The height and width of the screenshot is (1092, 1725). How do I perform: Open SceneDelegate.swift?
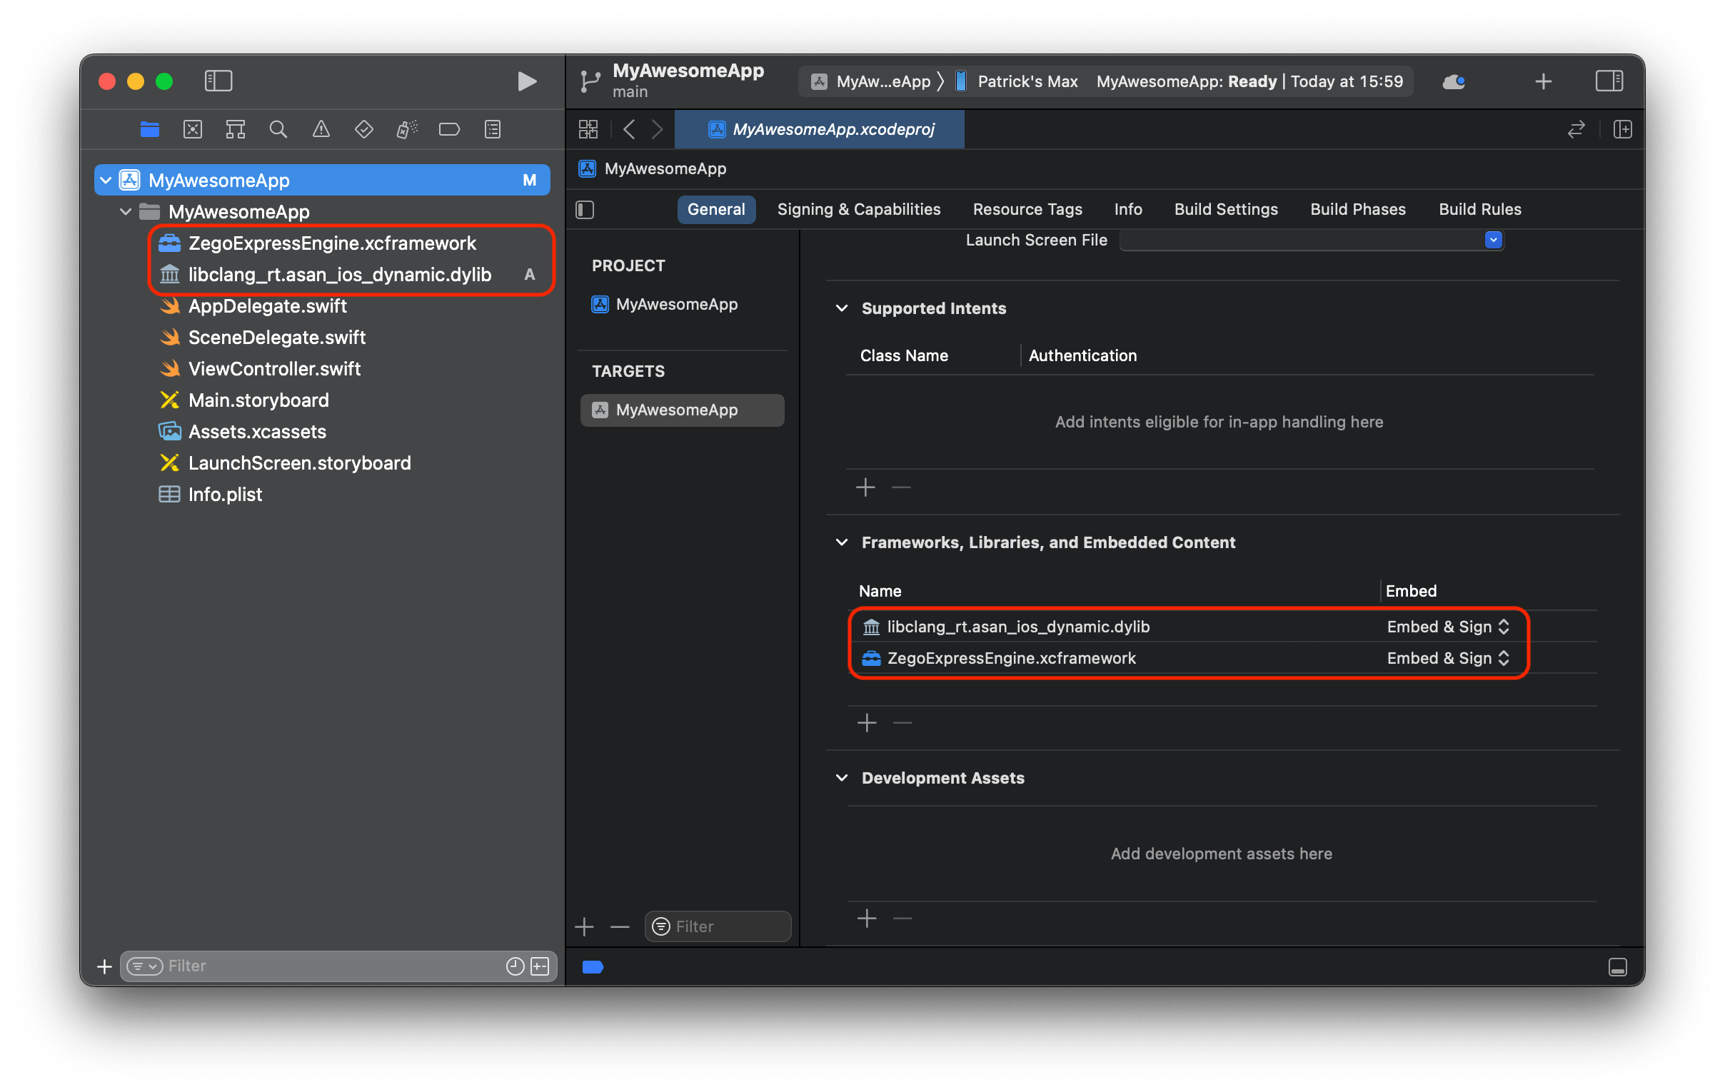click(276, 338)
